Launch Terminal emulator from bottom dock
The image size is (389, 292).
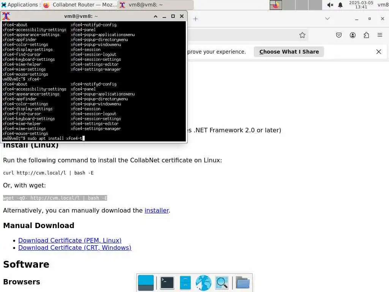click(167, 283)
